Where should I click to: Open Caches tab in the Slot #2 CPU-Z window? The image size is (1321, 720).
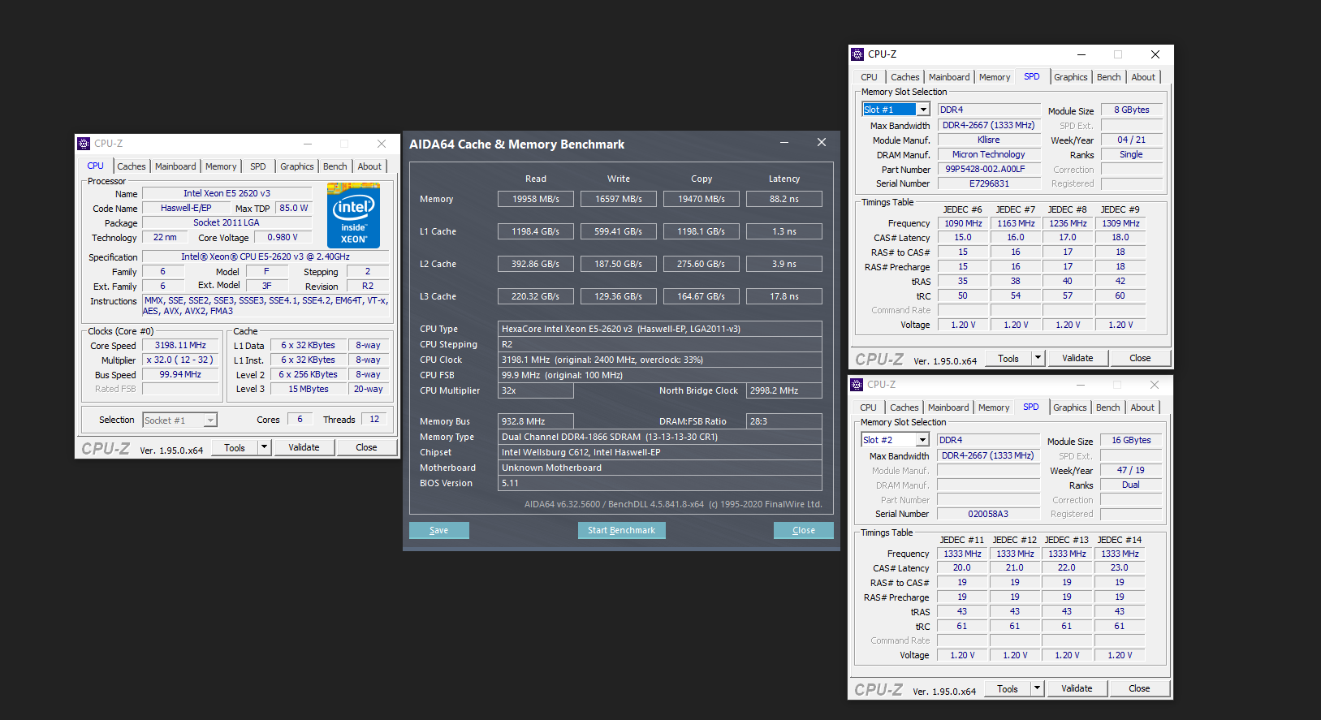click(x=904, y=407)
